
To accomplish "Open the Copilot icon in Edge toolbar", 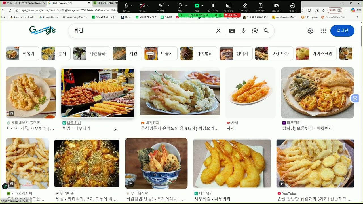I will (353, 10).
